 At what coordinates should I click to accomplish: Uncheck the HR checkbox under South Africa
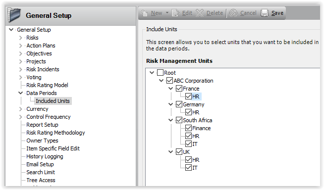pos(188,136)
